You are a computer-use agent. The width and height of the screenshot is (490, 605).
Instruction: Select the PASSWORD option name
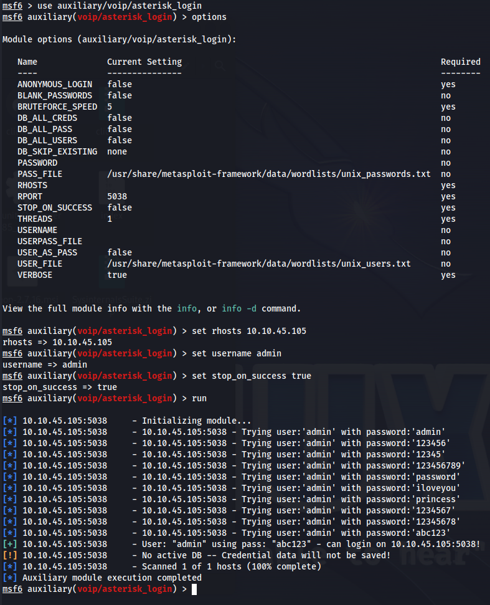[x=37, y=163]
